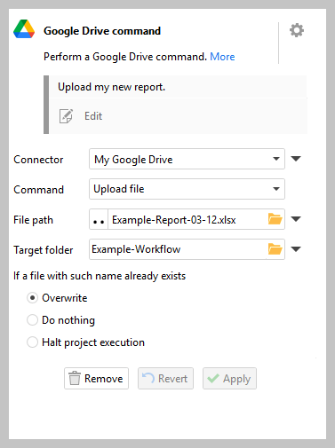Viewport: 335px width, 448px height.
Task: Click the Target folder label
Action: point(44,250)
